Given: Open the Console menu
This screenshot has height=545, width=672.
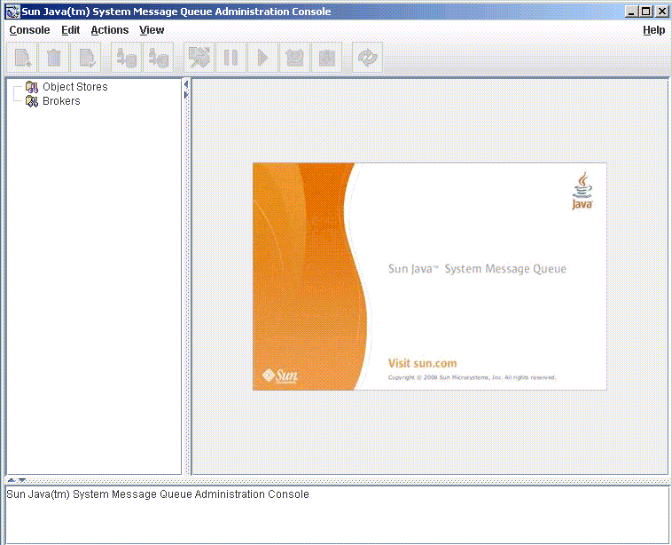Looking at the screenshot, I should tap(29, 30).
